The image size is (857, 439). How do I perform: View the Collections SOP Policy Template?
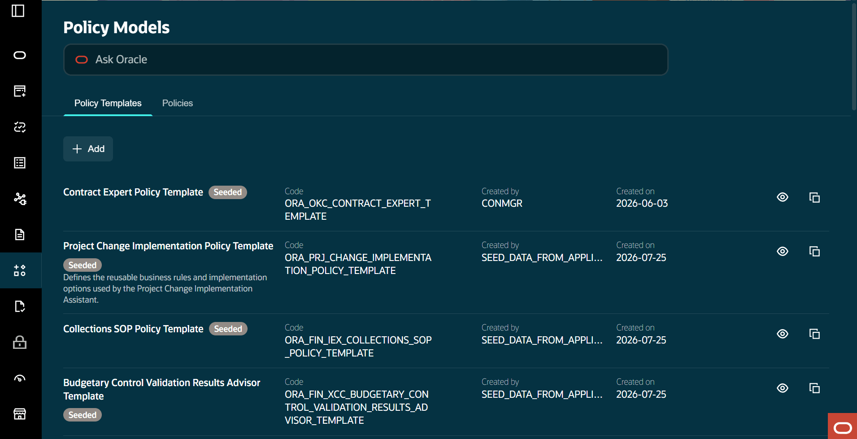click(783, 334)
